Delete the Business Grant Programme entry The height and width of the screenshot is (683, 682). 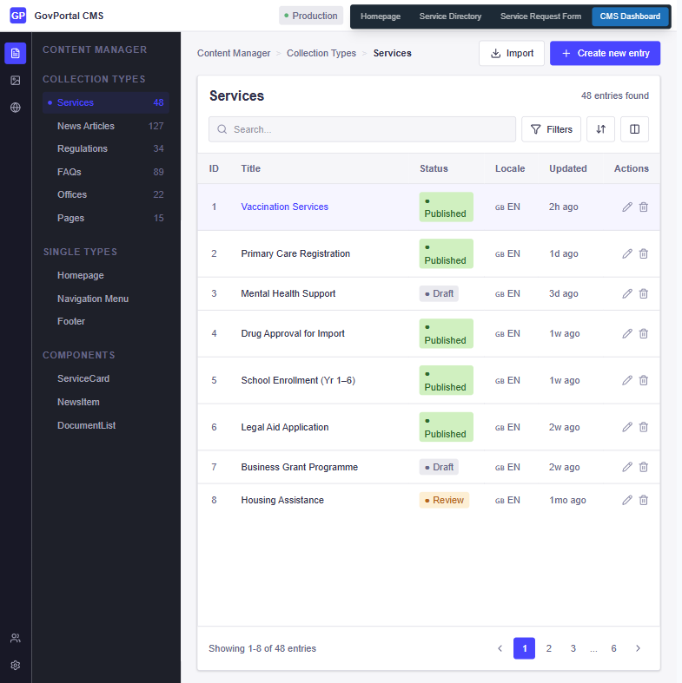[x=644, y=467]
